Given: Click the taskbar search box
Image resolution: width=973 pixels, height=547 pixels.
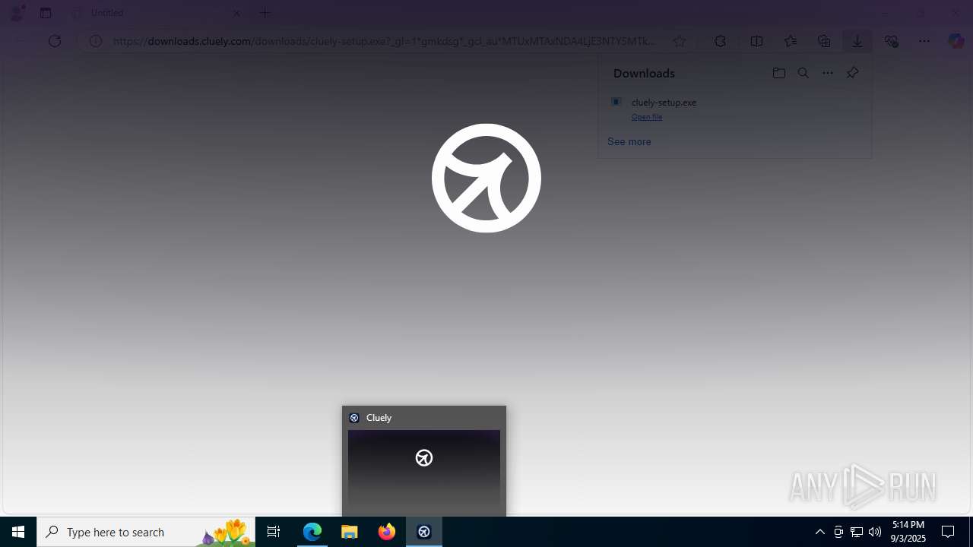Looking at the screenshot, I should tap(146, 532).
